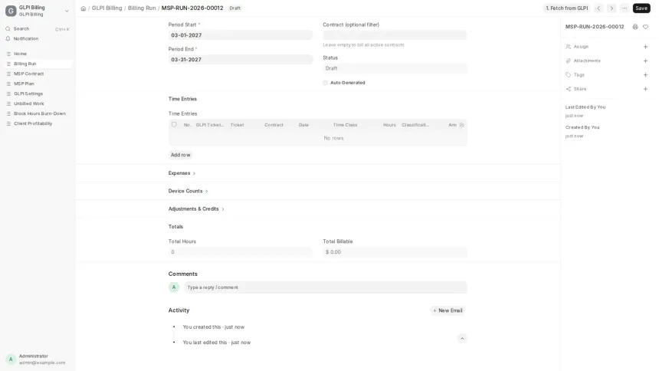The height and width of the screenshot is (371, 659).
Task: Click the MSP-RUN-2026-00012 title in breadcrumb
Action: point(192,8)
